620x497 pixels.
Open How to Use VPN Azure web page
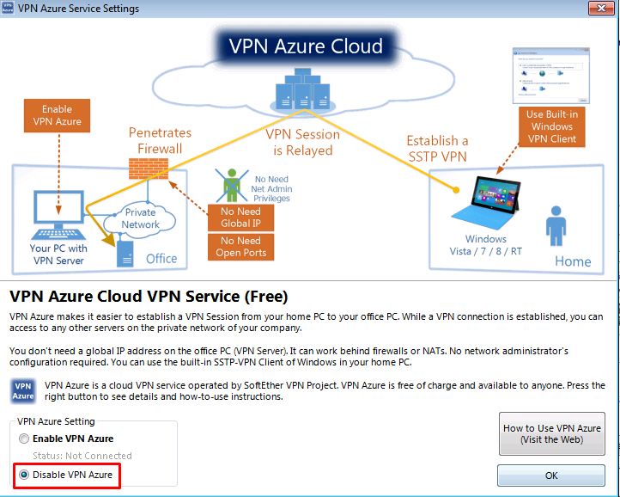point(551,433)
